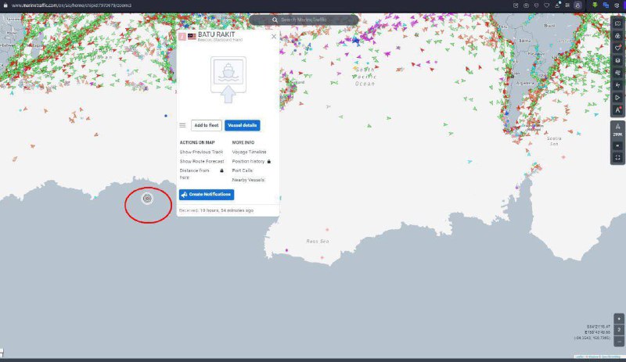
Task: Open Vessel details button
Action: pos(243,125)
